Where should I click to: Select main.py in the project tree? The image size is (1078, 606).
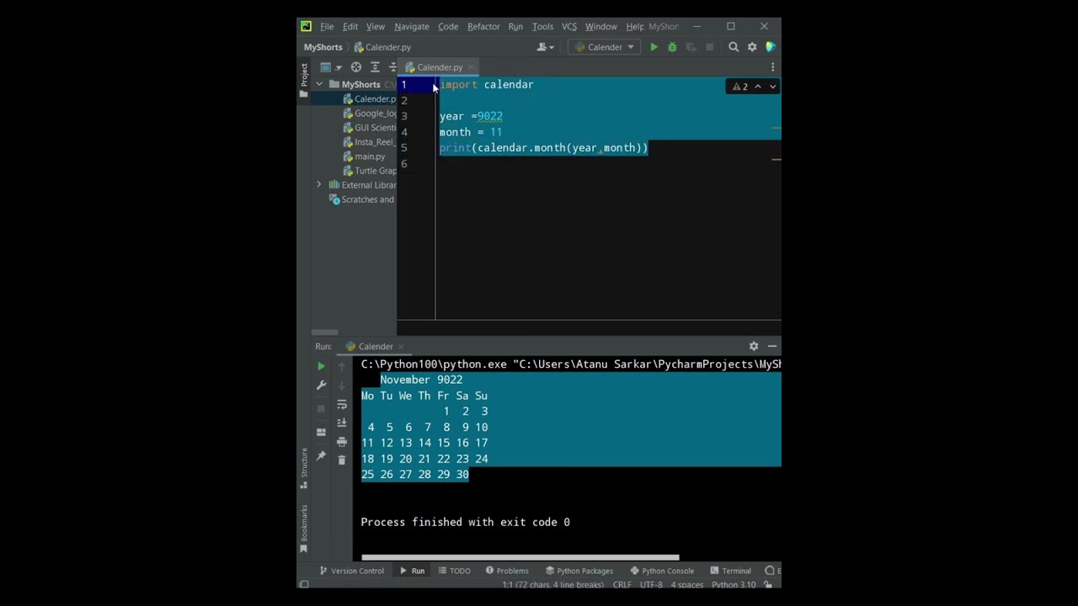point(364,157)
